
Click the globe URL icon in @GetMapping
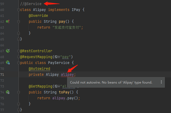[55, 86]
